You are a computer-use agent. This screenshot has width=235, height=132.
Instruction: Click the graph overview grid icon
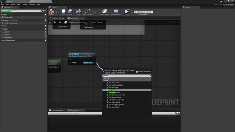point(66,22)
